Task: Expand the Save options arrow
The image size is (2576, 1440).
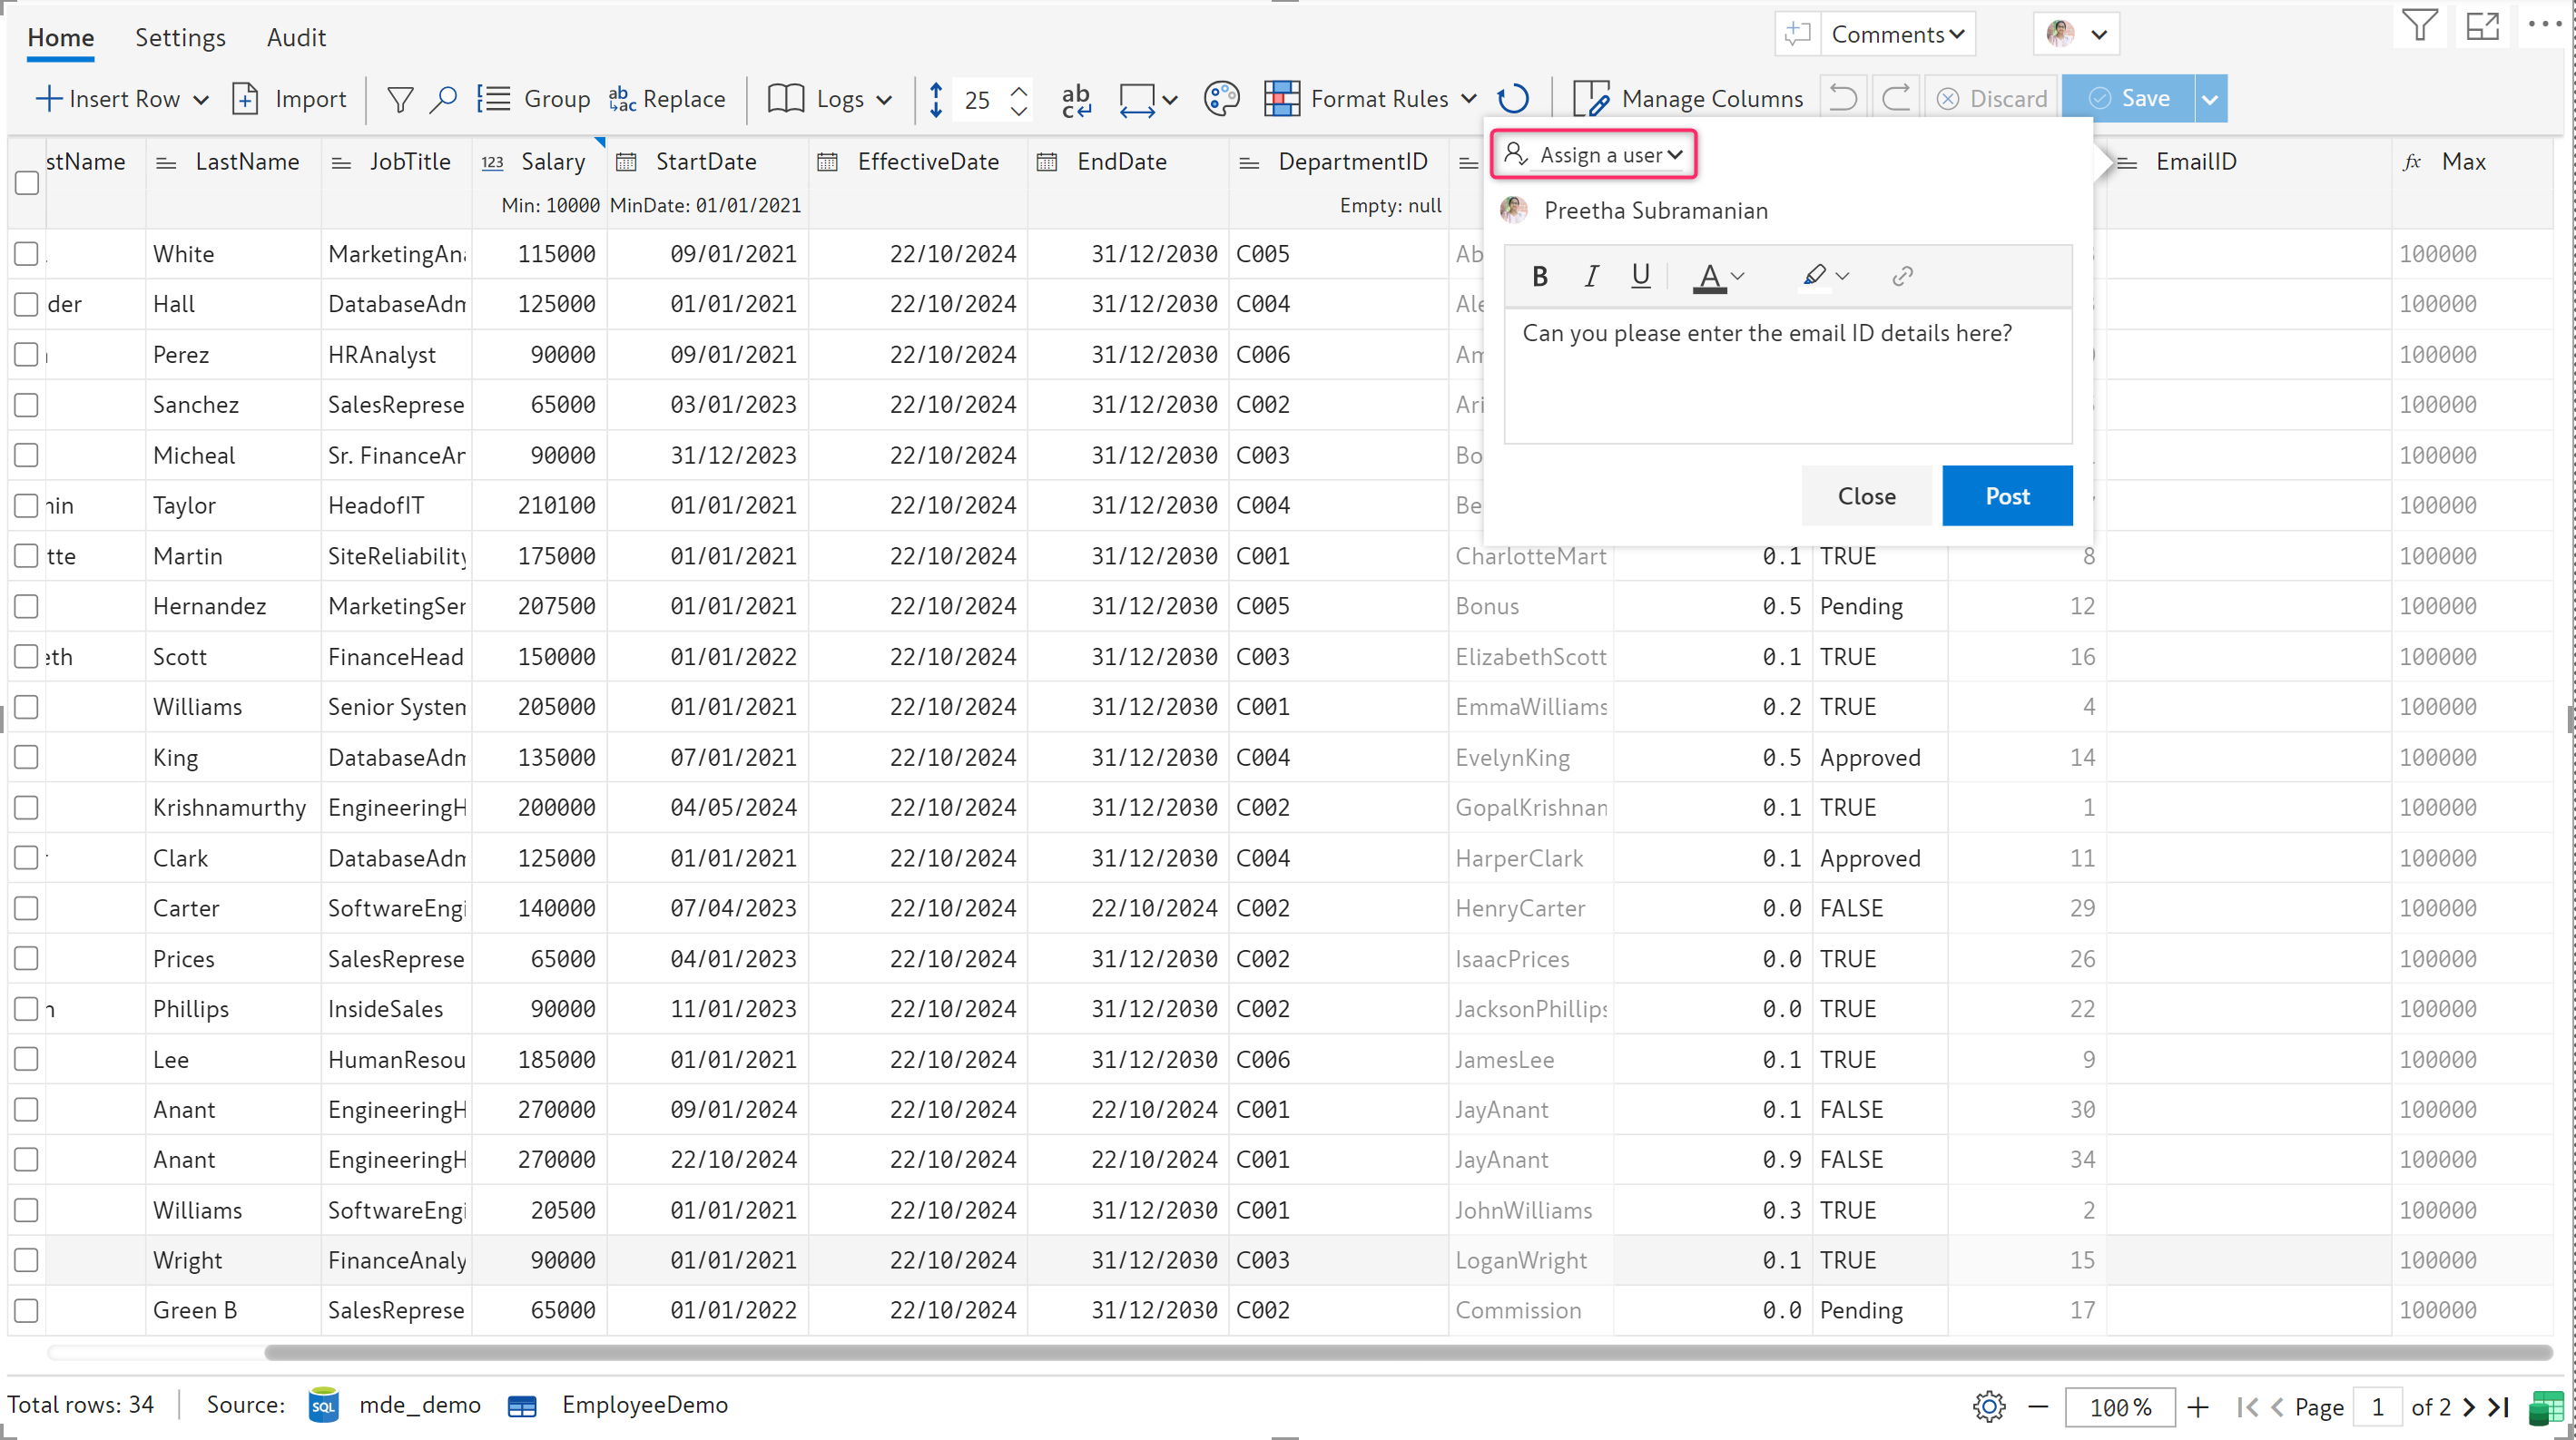Action: pos(2210,99)
